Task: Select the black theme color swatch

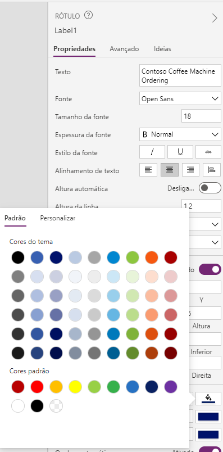Action: click(x=18, y=257)
